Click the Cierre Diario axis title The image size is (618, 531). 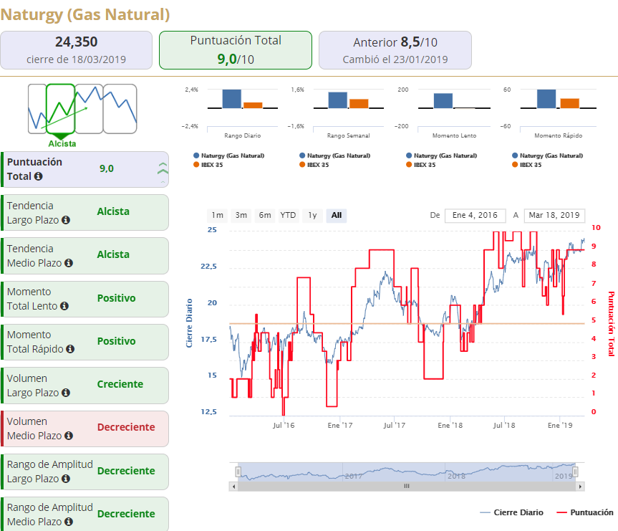189,323
